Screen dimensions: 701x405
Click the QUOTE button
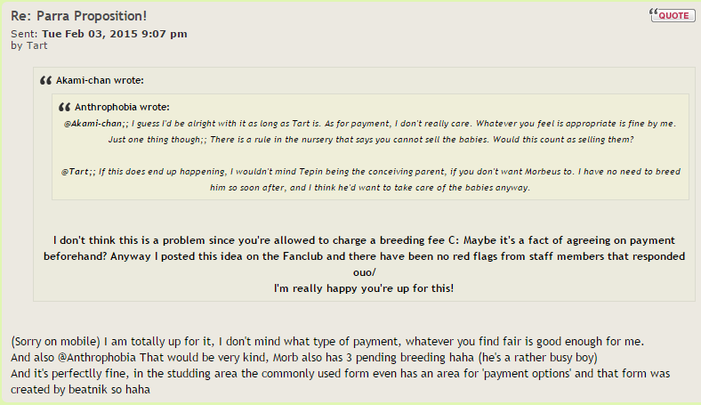(x=673, y=15)
